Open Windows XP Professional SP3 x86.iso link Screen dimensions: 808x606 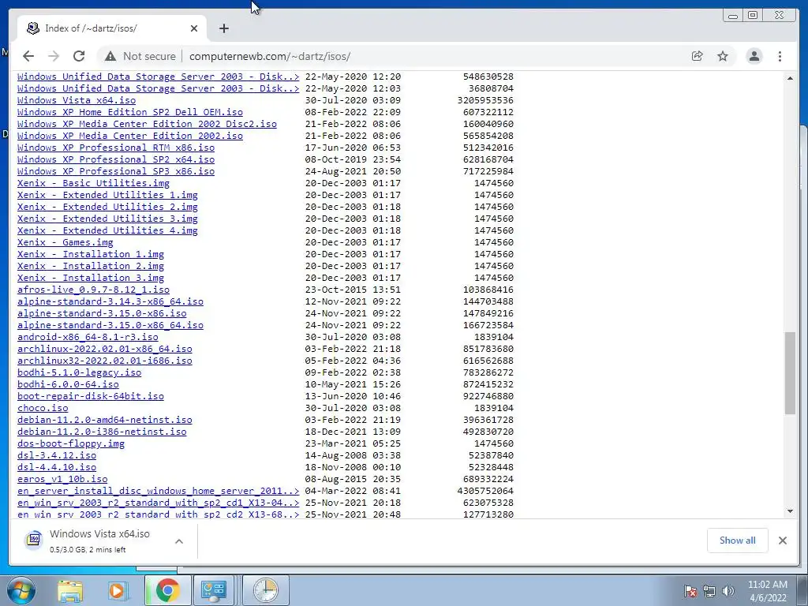[116, 171]
